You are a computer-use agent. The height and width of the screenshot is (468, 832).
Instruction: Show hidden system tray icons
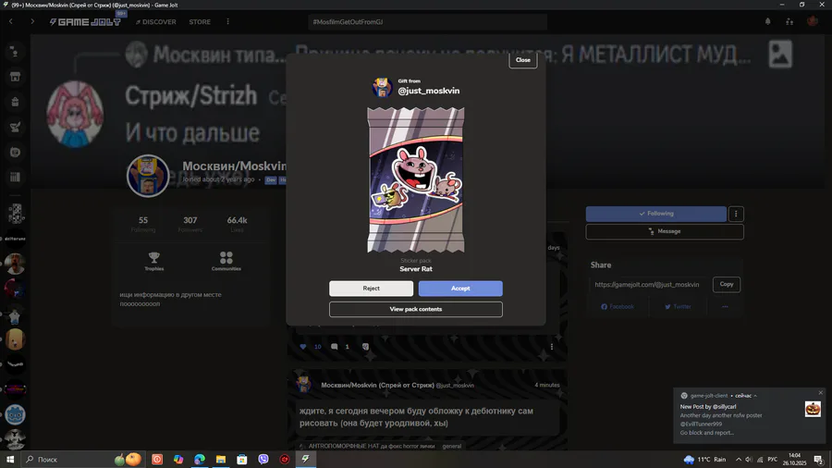pos(738,460)
